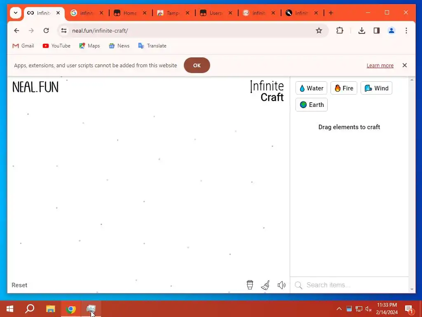Screen dimensions: 422x317
Task: Open File Explorer from taskbar
Action: click(x=50, y=309)
